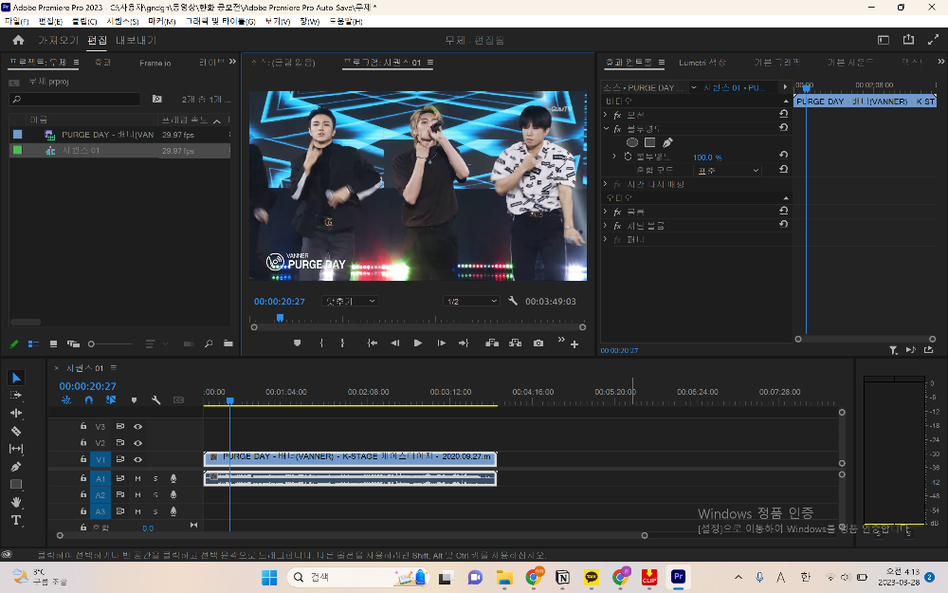Toggle Linked Selection in timeline
Screen dimensions: 948x593
pos(111,400)
